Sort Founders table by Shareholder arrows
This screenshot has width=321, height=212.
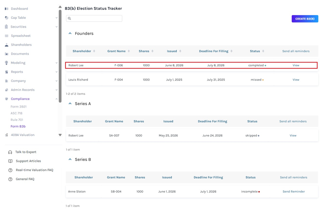94,51
